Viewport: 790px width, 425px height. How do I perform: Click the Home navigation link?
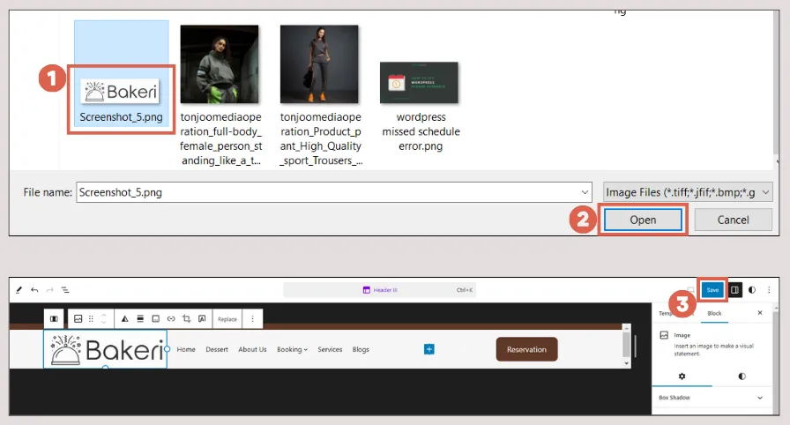point(186,349)
